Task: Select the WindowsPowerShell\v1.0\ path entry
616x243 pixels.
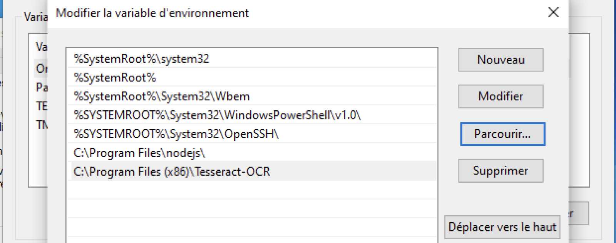Action: coord(252,115)
